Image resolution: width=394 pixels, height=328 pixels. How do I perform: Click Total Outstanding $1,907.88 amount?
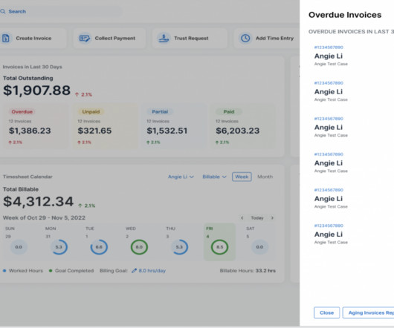(36, 91)
